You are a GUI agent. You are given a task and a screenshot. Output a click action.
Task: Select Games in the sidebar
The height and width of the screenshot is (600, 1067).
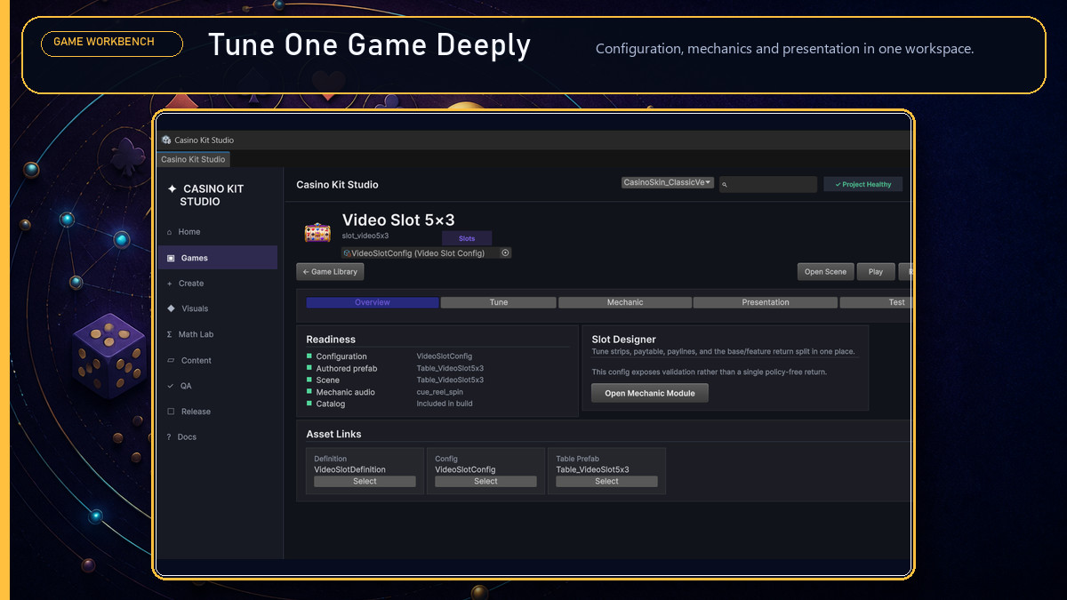218,258
